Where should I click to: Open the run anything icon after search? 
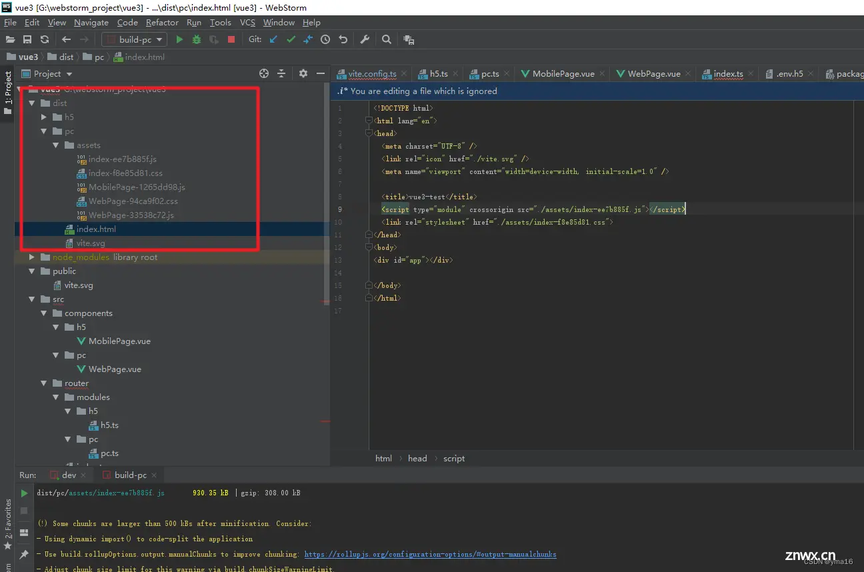[409, 39]
